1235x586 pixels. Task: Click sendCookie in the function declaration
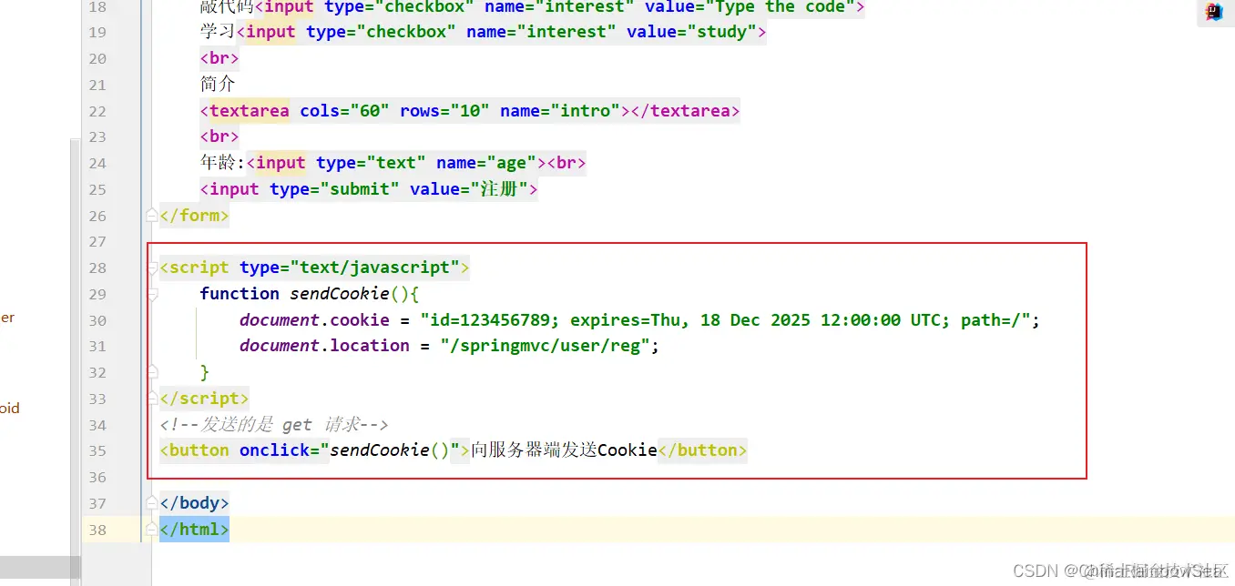tap(340, 294)
